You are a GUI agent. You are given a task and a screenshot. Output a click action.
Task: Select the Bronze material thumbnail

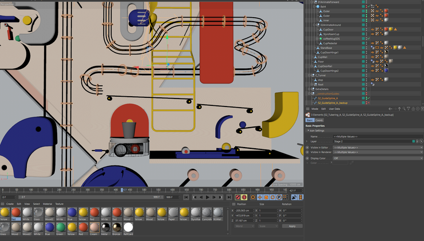(x=116, y=228)
